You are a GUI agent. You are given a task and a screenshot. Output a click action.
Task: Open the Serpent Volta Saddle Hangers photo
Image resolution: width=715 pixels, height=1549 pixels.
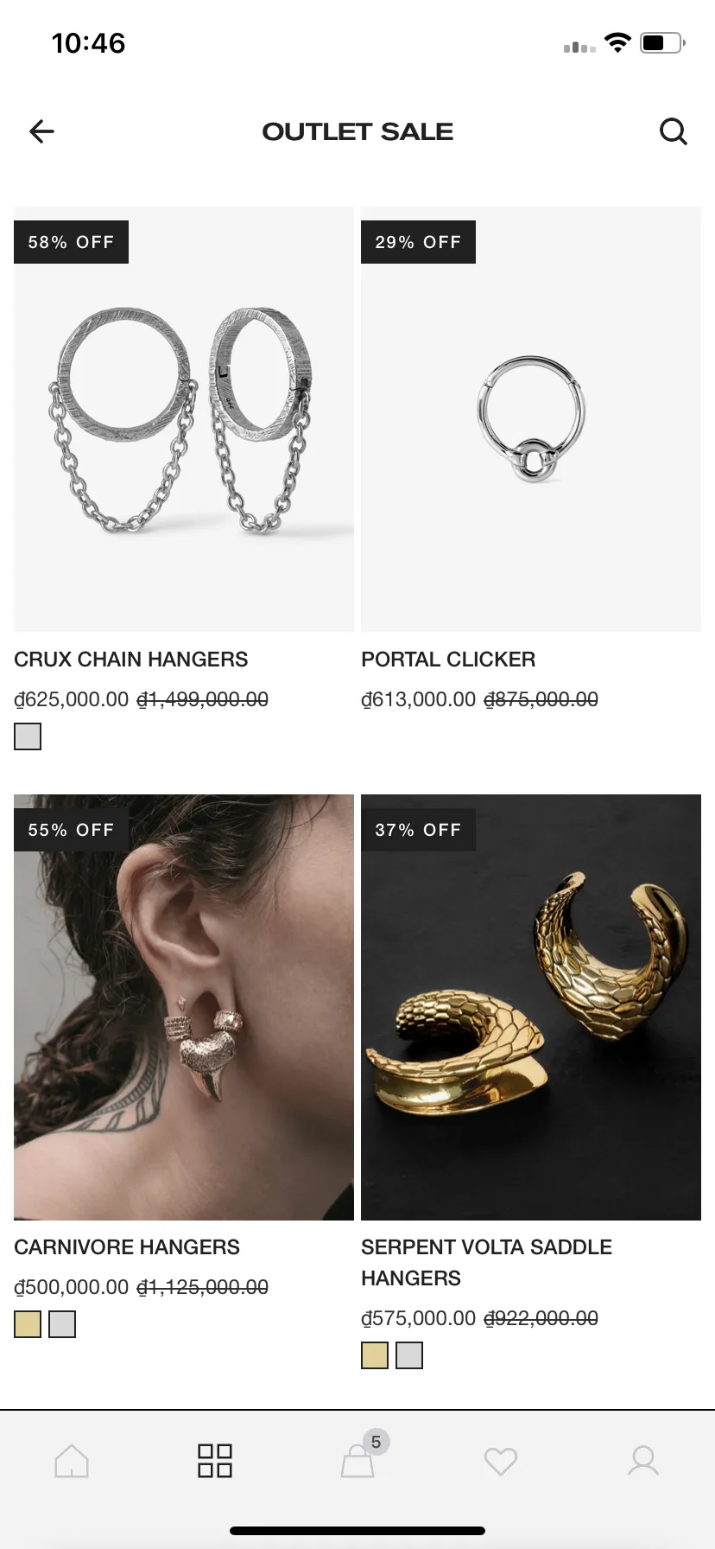point(531,1007)
